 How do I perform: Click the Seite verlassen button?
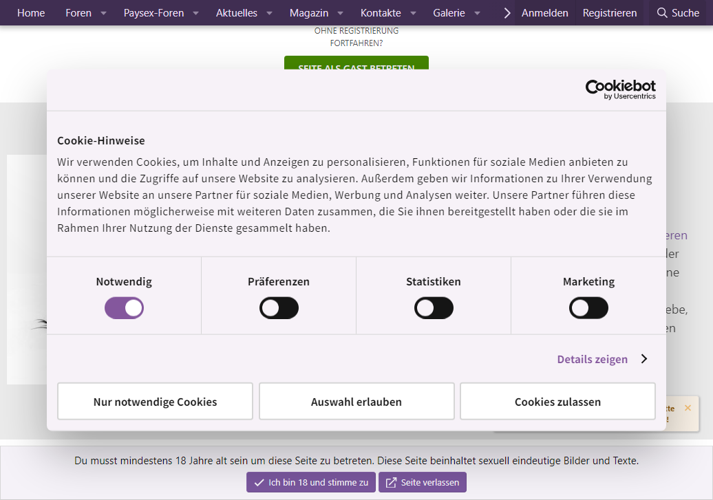pos(423,482)
